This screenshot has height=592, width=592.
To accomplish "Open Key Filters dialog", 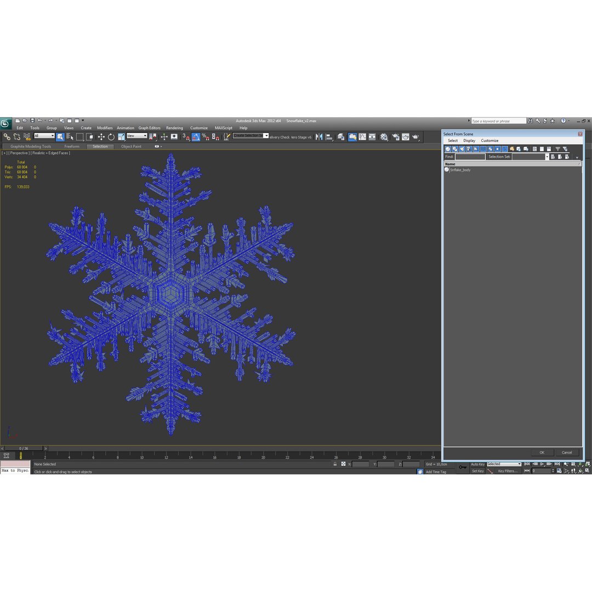I will 507,471.
